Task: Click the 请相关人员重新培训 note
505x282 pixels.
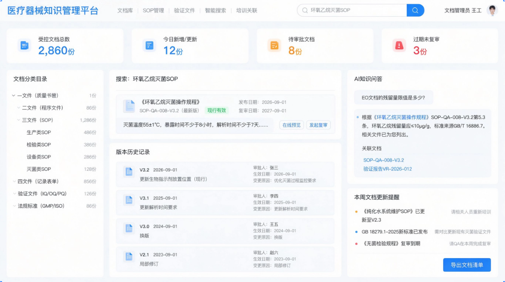Action: tap(471, 212)
